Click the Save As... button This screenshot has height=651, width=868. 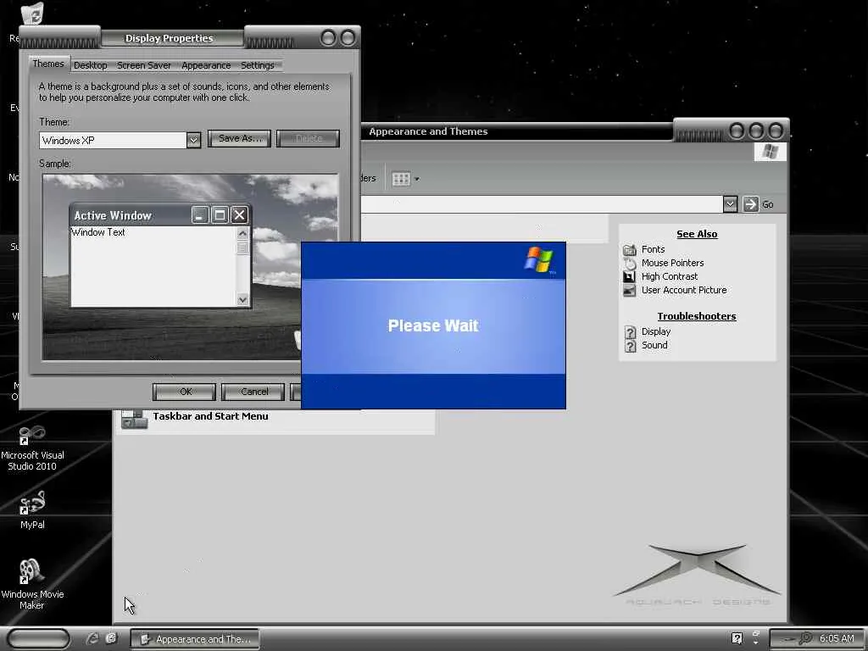(239, 138)
